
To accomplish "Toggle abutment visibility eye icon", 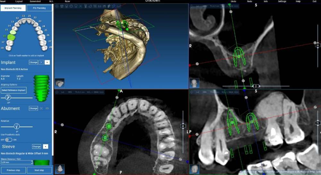I will point(47,109).
